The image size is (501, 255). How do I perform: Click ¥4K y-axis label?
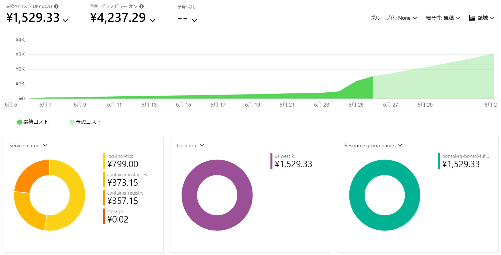20,40
